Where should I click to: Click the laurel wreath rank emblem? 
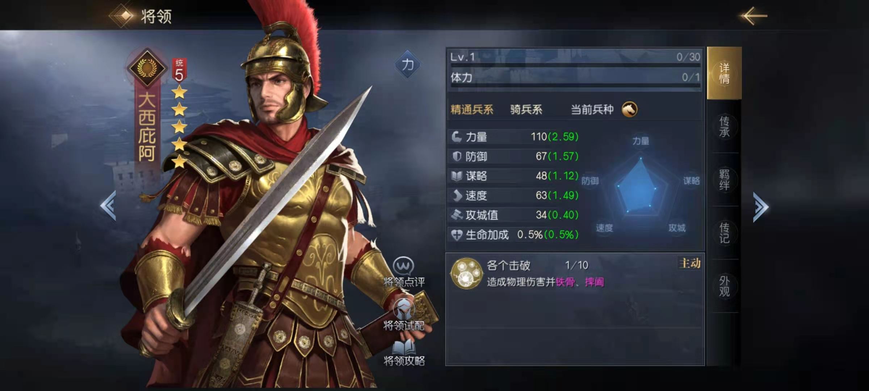tap(147, 68)
